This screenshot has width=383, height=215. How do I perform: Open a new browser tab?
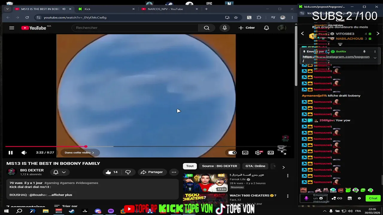(x=206, y=9)
